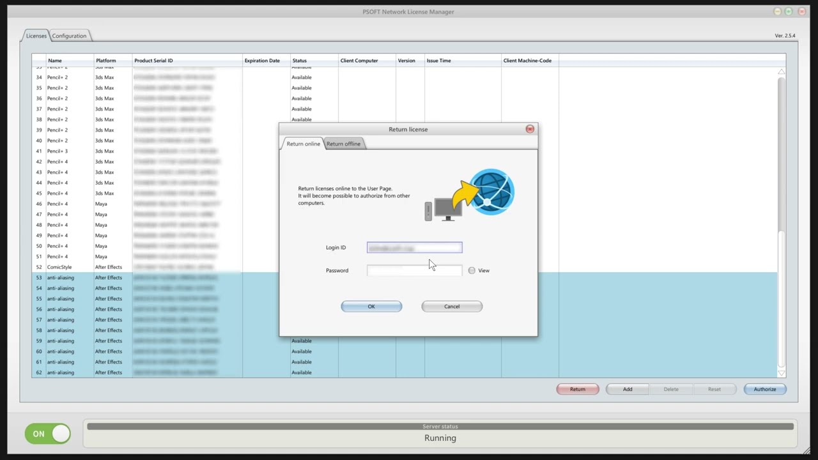Select row 41 Pencil+ 3
818x460 pixels.
click(x=404, y=151)
